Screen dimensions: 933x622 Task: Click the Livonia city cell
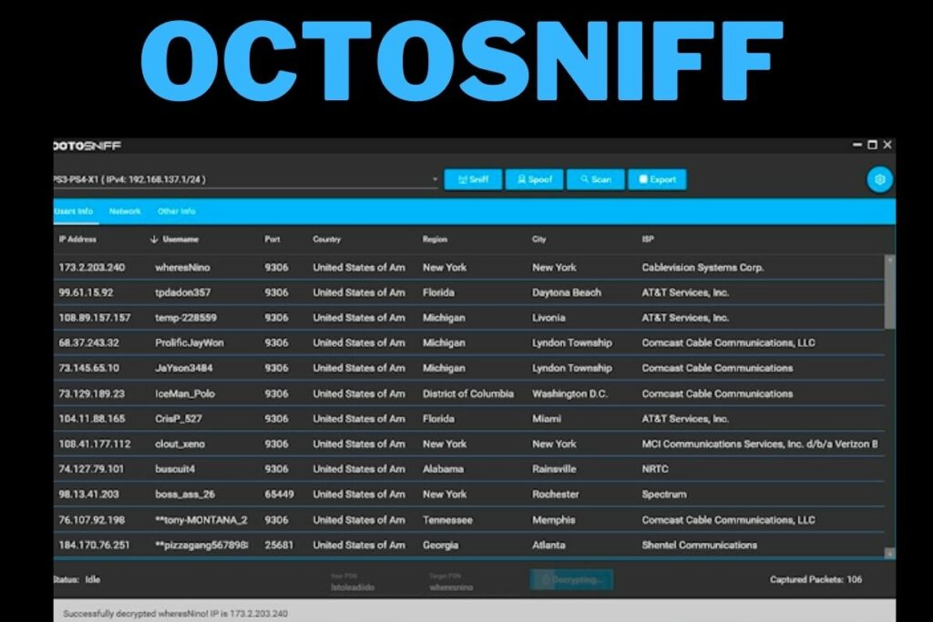tap(549, 318)
